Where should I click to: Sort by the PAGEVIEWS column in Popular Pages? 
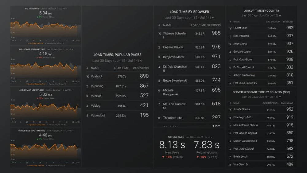(141, 68)
